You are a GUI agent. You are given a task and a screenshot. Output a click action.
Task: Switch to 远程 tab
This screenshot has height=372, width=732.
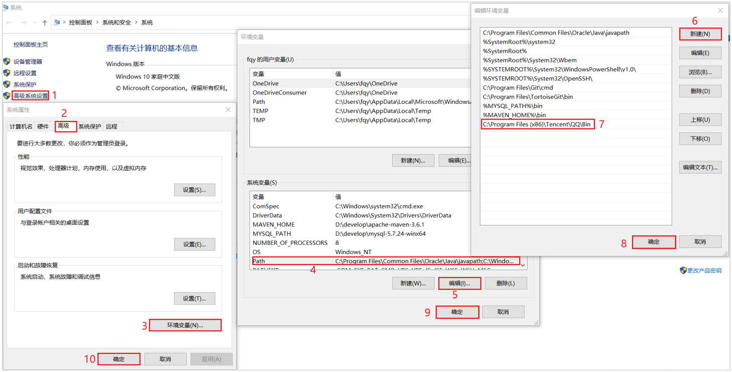[111, 127]
